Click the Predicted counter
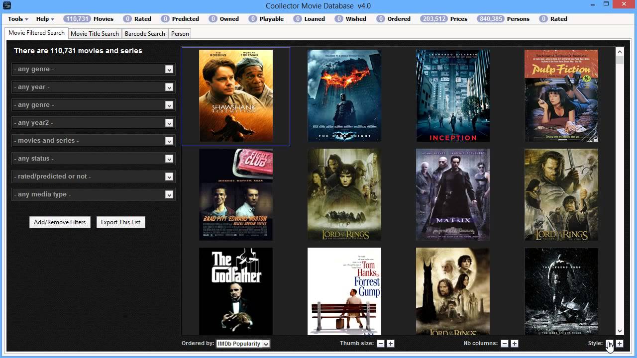The image size is (637, 358). point(180,19)
